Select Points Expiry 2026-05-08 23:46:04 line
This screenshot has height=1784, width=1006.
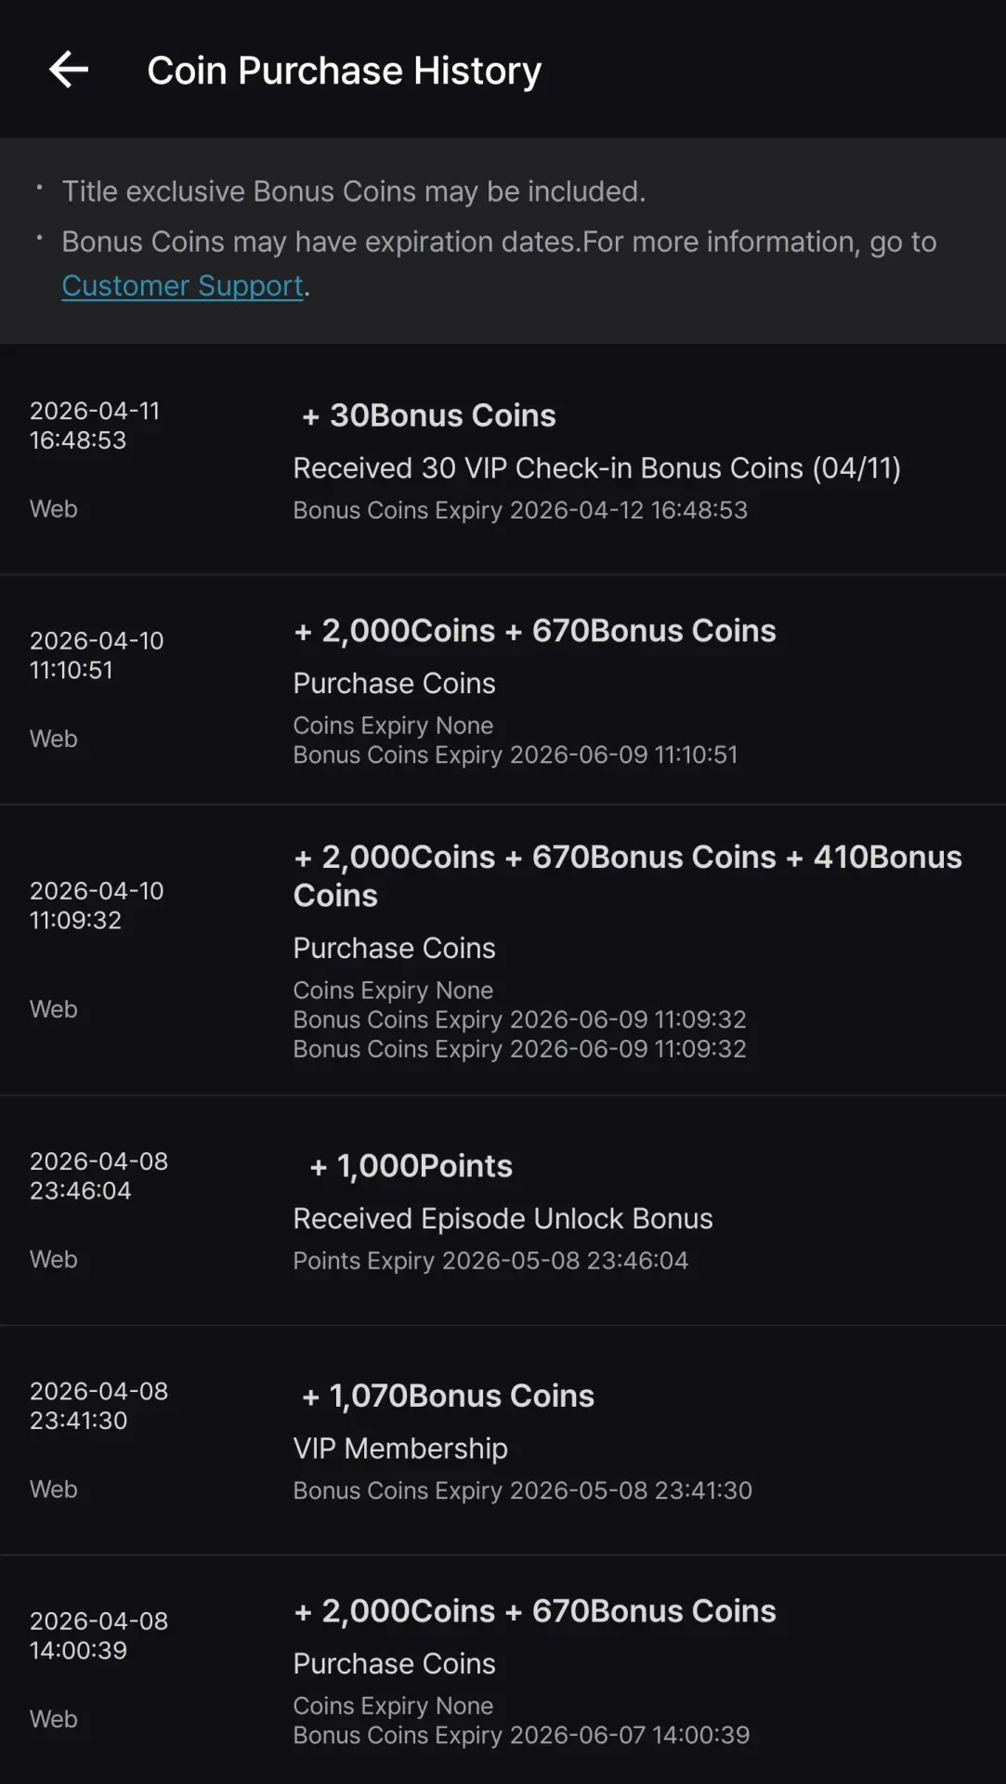pyautogui.click(x=490, y=1261)
